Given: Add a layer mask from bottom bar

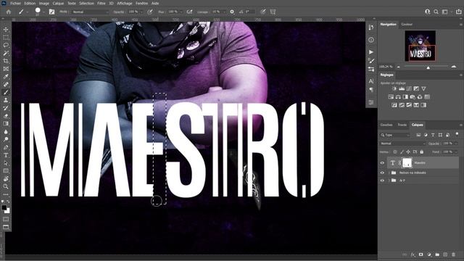Looking at the screenshot, I should coord(420,254).
